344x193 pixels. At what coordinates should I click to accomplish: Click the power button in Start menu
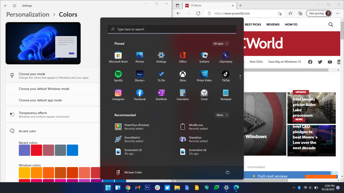tap(228, 172)
